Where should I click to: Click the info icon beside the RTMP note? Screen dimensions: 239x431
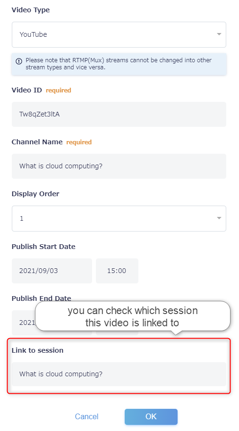coord(19,61)
